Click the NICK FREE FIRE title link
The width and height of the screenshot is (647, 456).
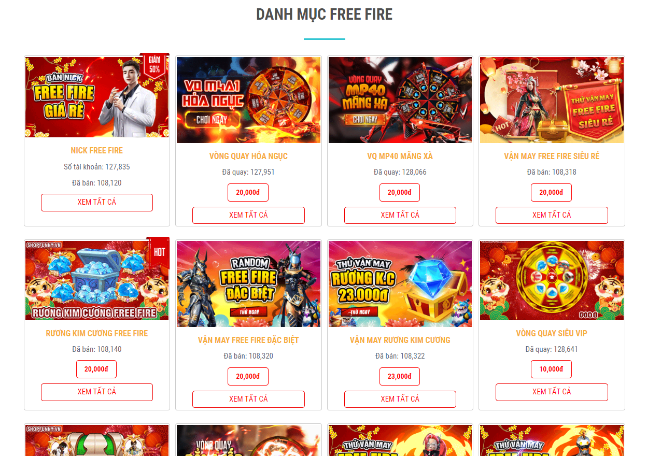[x=97, y=151]
